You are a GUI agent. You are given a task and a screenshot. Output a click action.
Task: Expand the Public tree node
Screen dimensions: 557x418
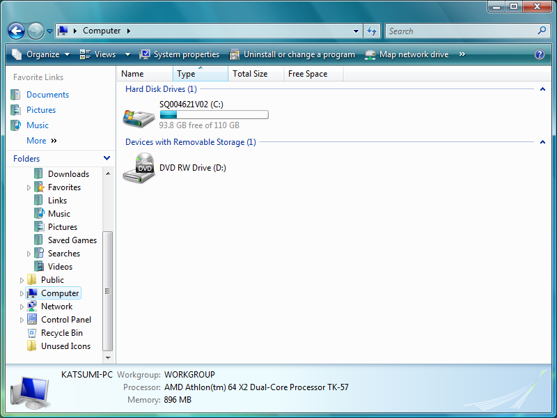pos(22,280)
